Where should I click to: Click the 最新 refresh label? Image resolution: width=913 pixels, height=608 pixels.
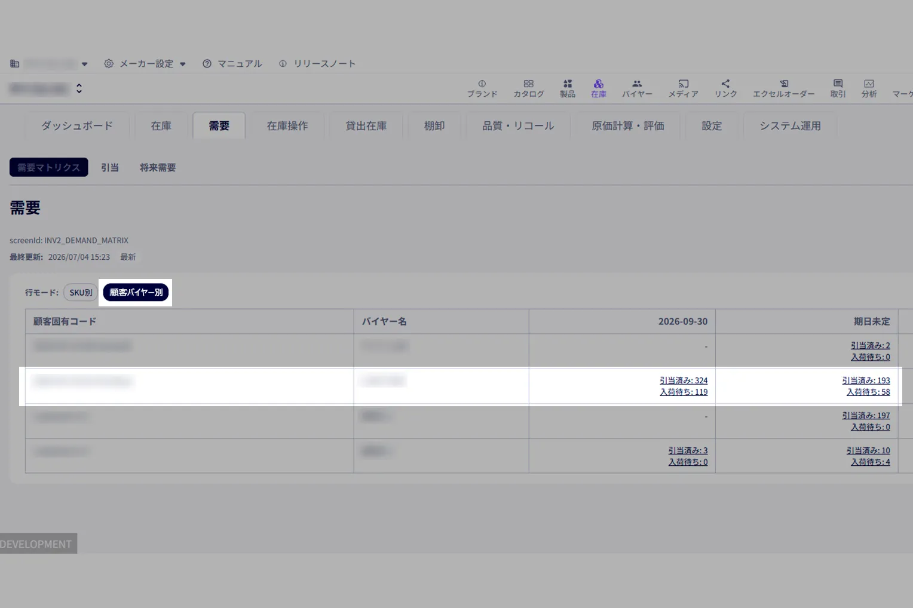tap(128, 257)
